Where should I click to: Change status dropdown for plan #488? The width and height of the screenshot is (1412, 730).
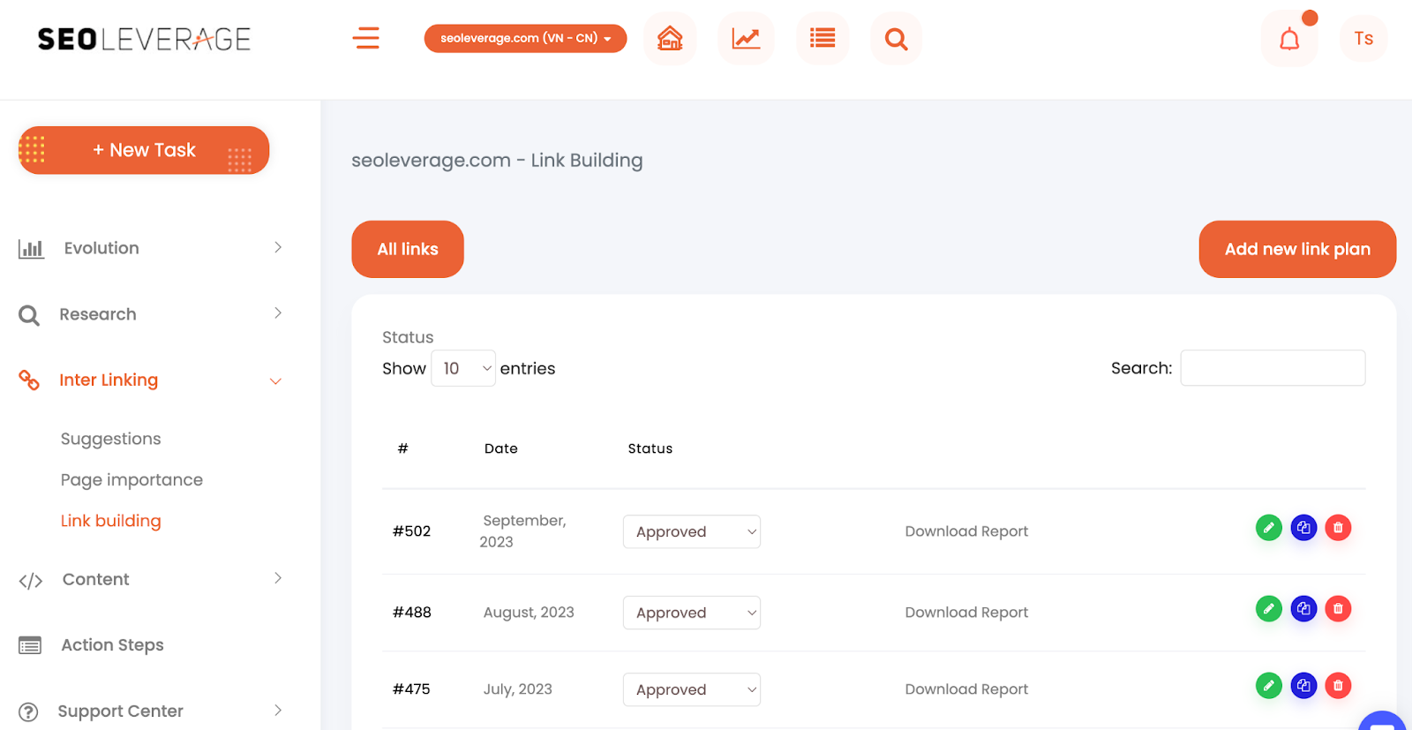(x=692, y=613)
